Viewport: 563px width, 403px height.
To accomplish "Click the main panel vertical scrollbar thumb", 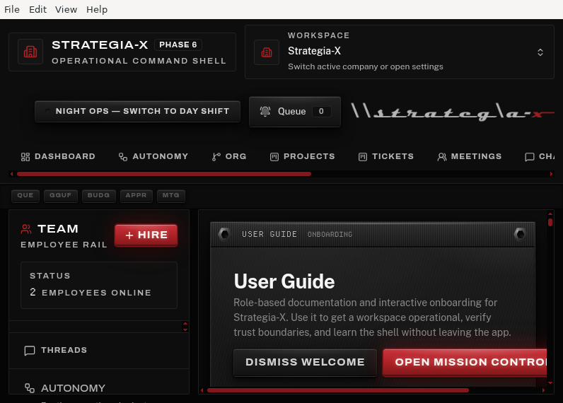I will point(550,222).
